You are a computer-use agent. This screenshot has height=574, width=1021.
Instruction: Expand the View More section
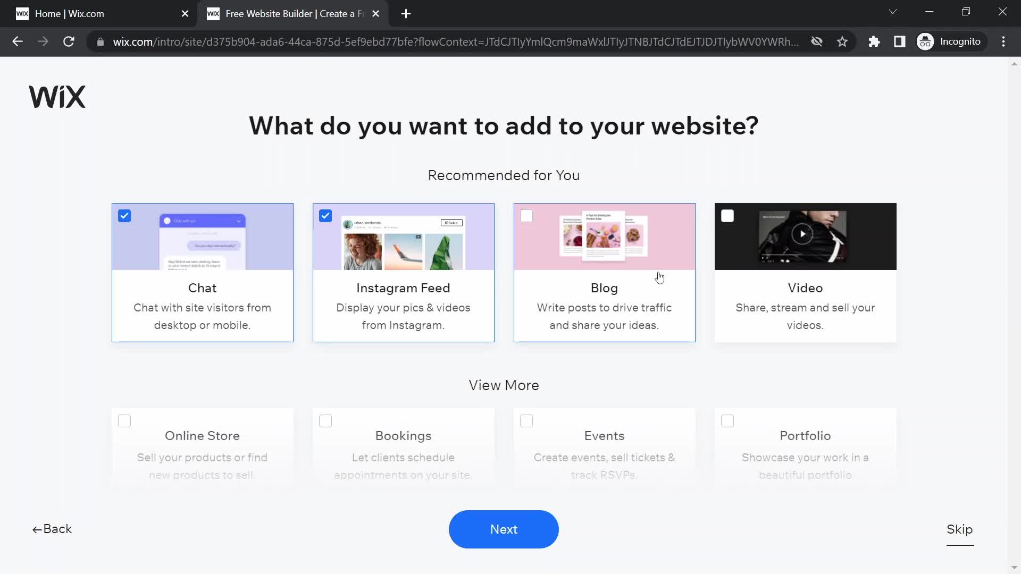[504, 384]
